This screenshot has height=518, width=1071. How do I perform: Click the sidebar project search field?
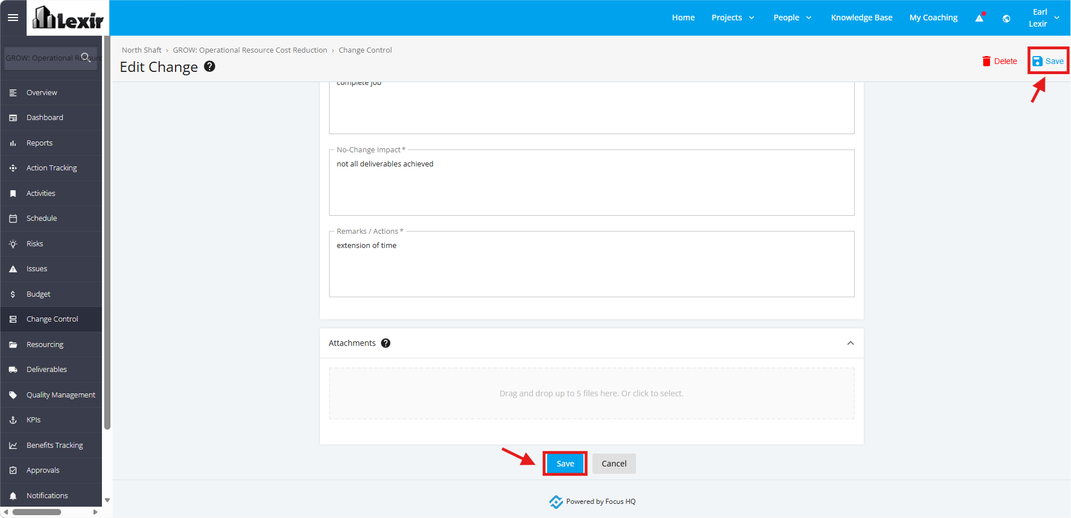(50, 58)
